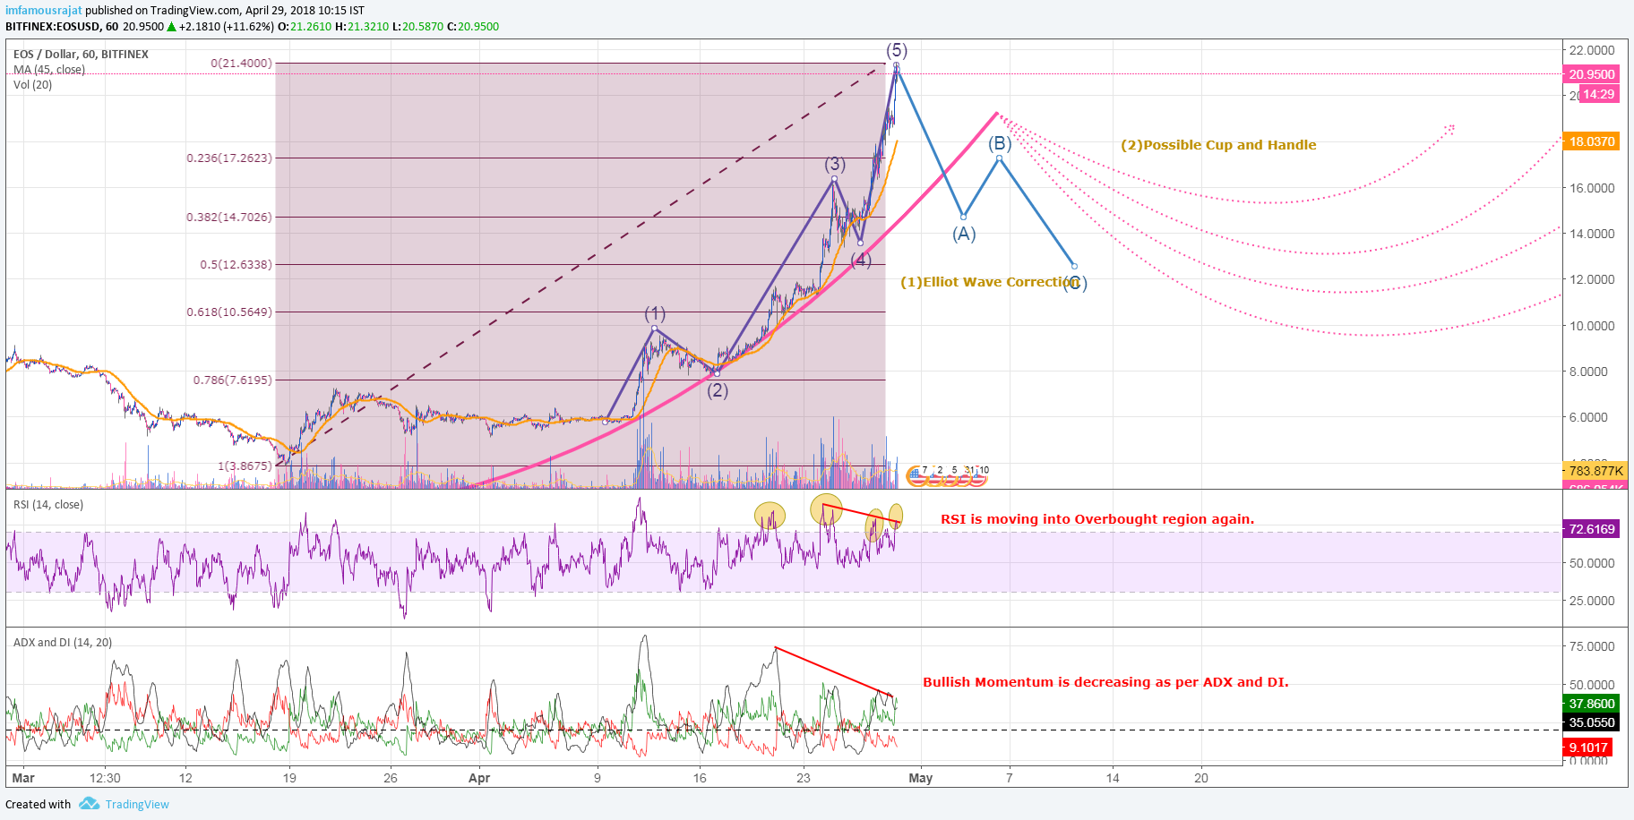Click the (B) correction wave label
Image resolution: width=1634 pixels, height=820 pixels.
(1000, 143)
